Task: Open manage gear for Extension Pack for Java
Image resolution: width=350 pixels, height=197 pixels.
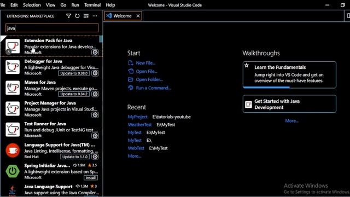Action: 95,53
